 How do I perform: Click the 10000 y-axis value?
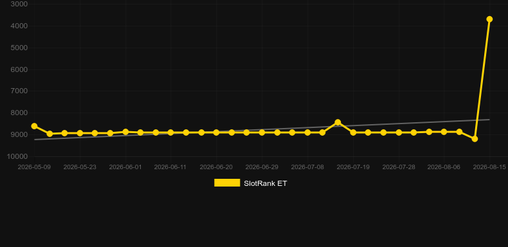tap(17, 156)
